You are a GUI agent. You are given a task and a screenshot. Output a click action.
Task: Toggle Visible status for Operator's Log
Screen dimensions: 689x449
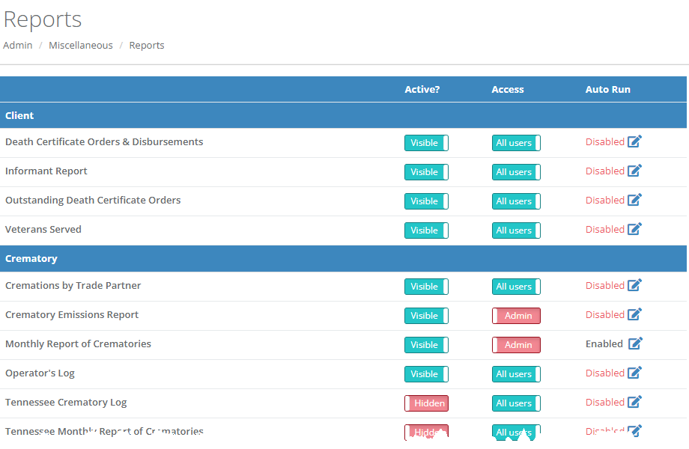click(x=426, y=373)
